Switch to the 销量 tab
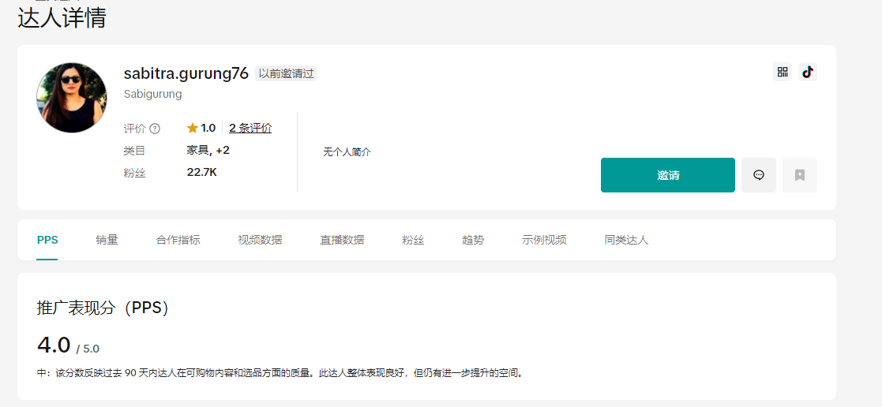Viewport: 882px width, 407px height. (x=107, y=240)
